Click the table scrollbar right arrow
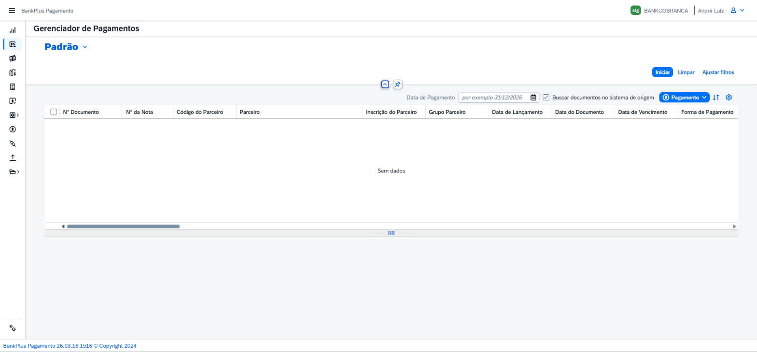 pyautogui.click(x=734, y=226)
